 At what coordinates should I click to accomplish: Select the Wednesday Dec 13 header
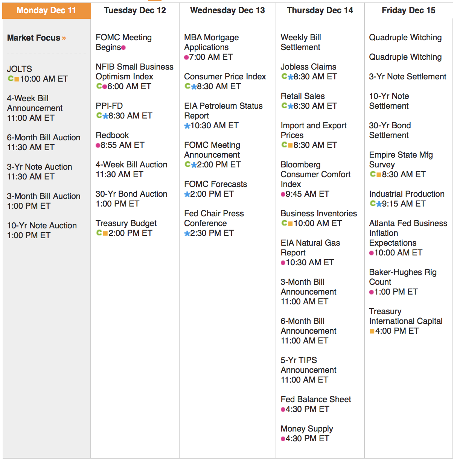click(227, 11)
